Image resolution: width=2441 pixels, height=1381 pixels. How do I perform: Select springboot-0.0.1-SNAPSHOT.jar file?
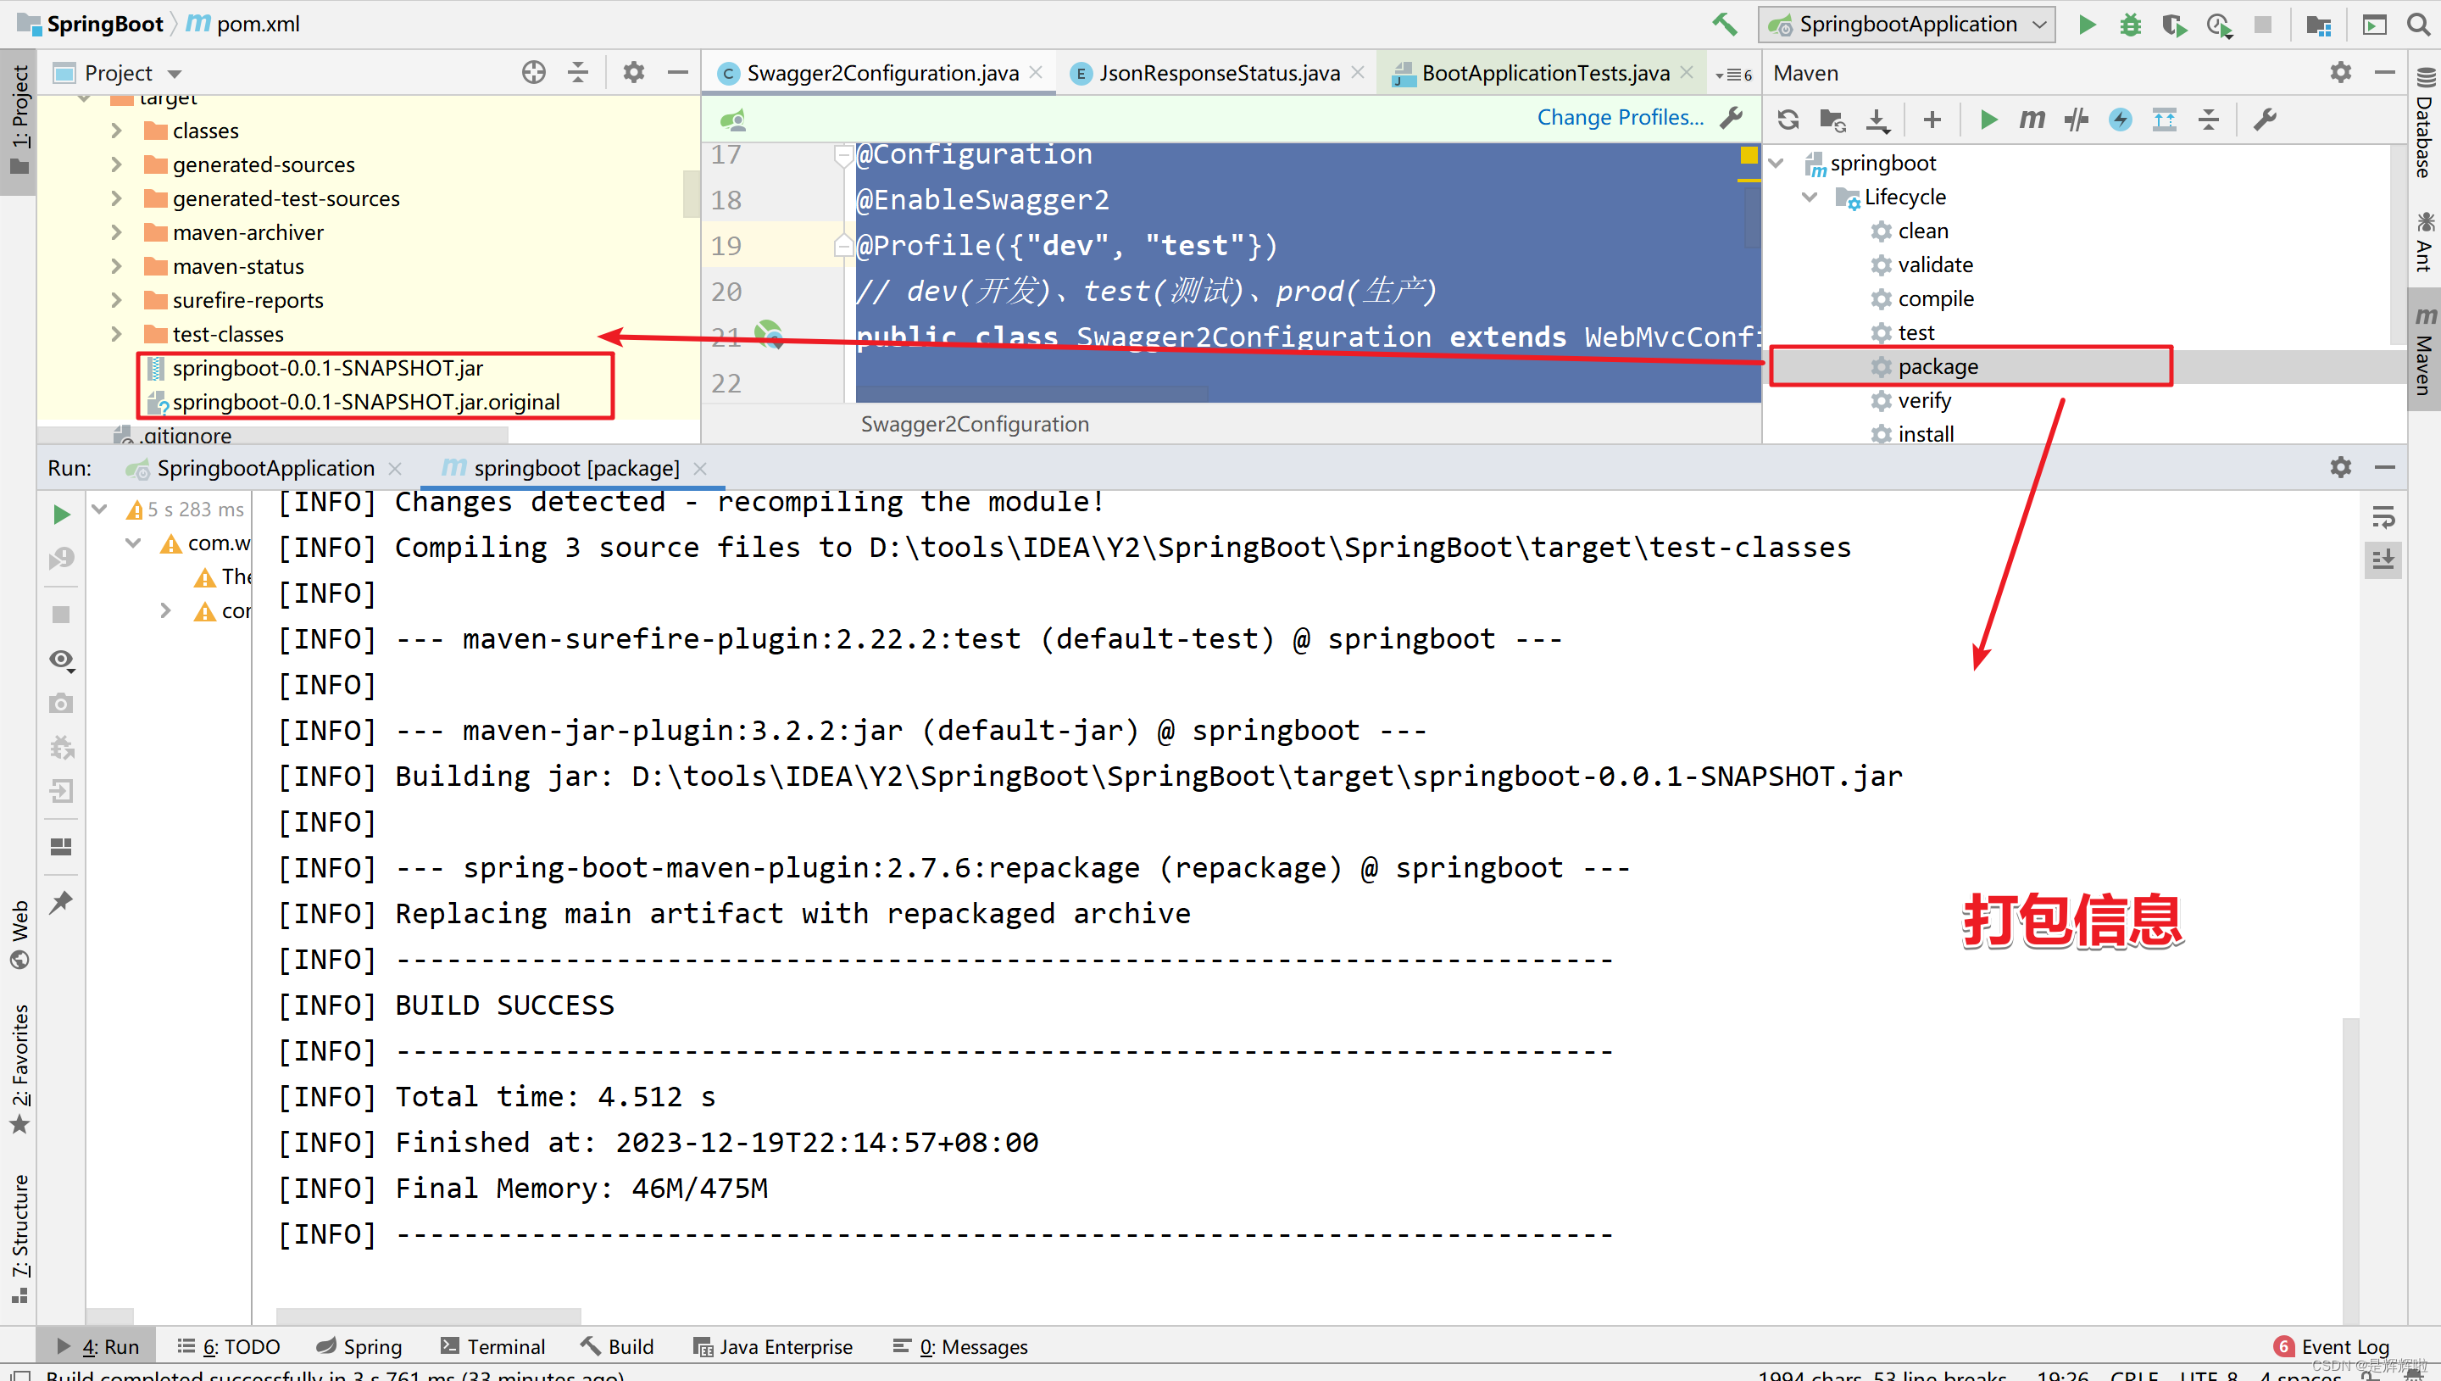click(x=327, y=368)
